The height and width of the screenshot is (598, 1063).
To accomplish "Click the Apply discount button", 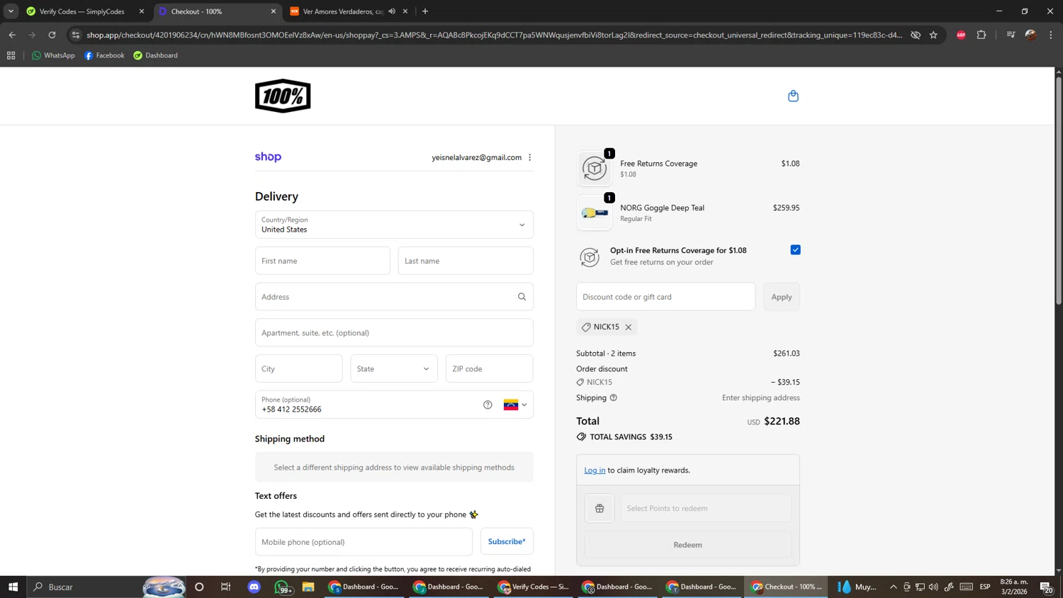I will tap(782, 297).
